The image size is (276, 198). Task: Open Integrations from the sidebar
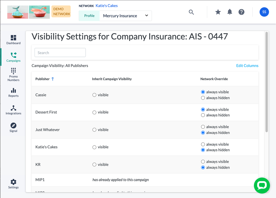13,110
